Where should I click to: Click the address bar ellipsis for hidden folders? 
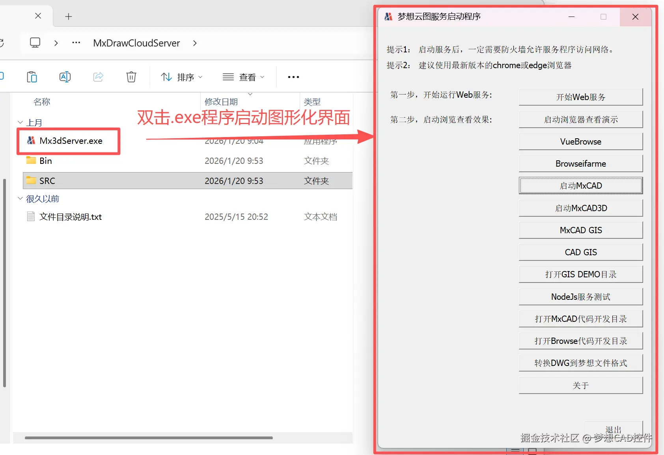(76, 43)
